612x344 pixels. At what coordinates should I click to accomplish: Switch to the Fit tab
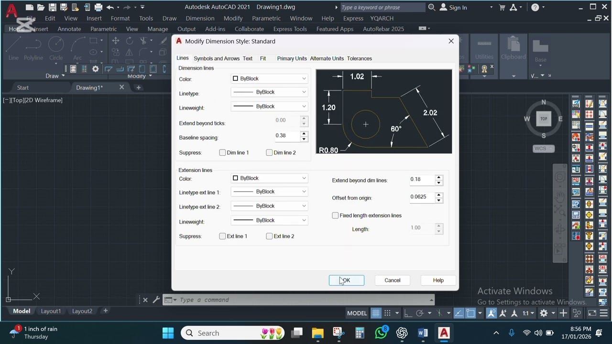pyautogui.click(x=263, y=58)
